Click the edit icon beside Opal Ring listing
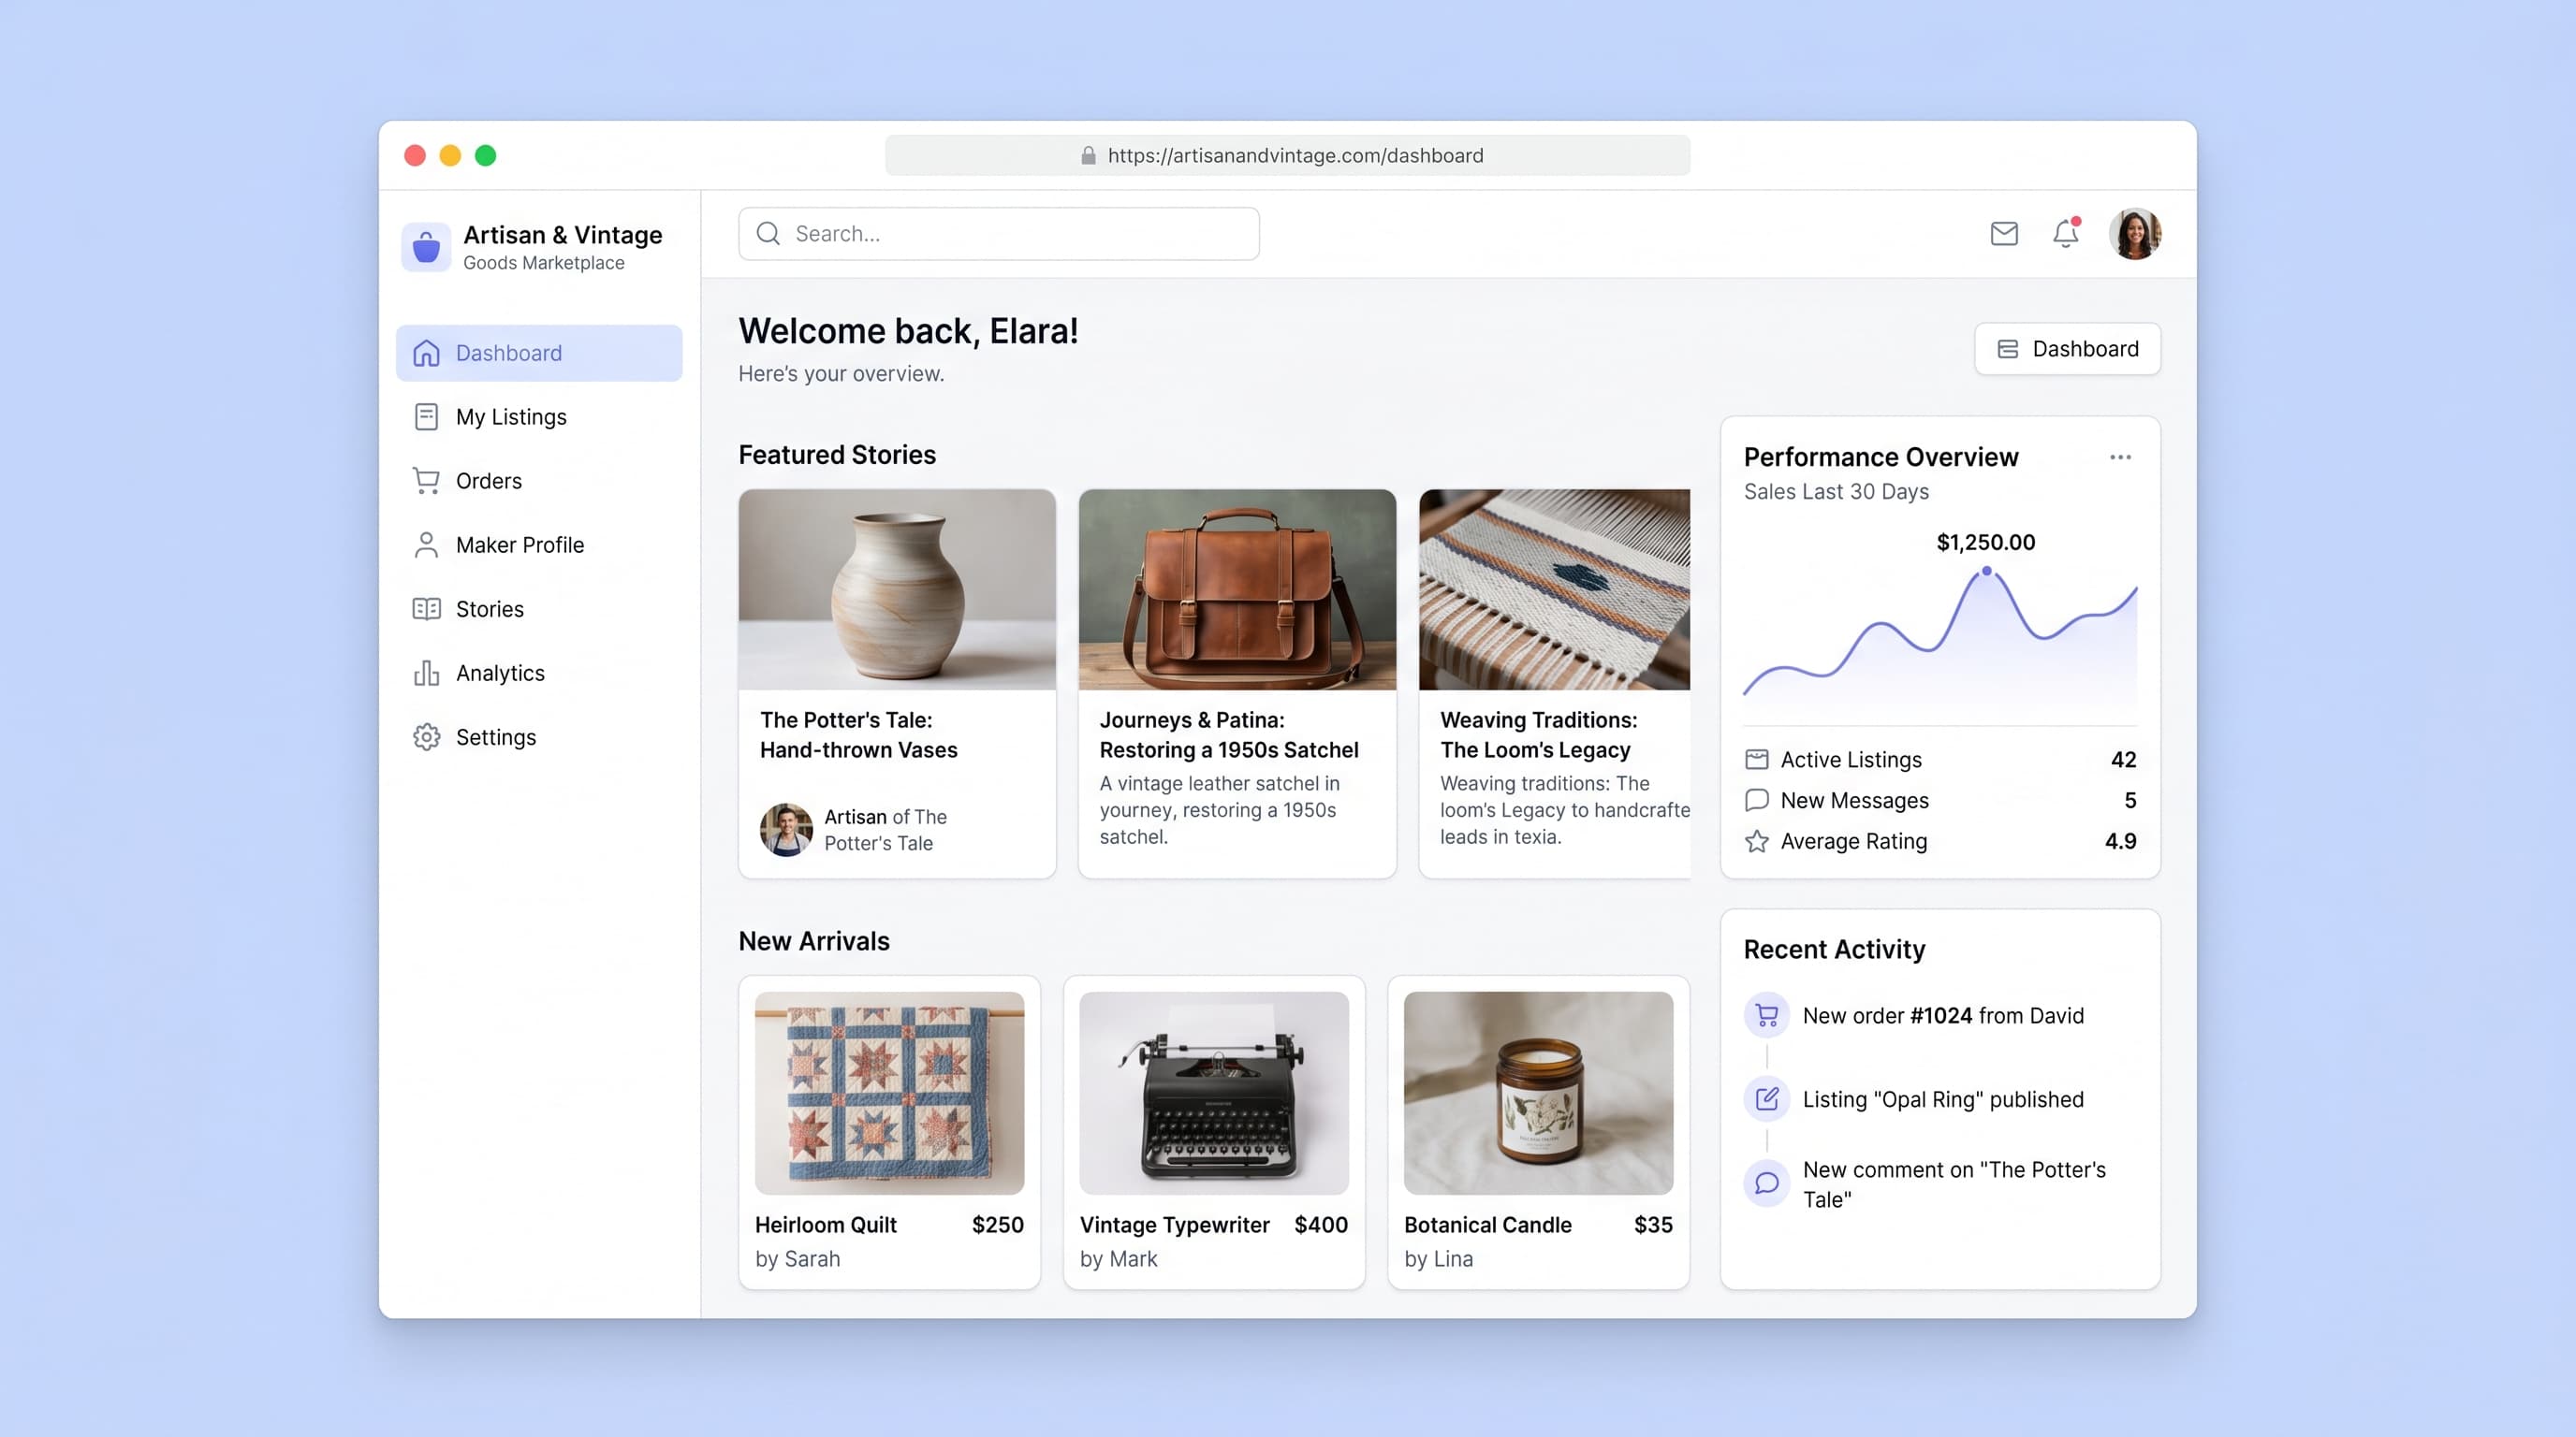 pos(1767,1099)
